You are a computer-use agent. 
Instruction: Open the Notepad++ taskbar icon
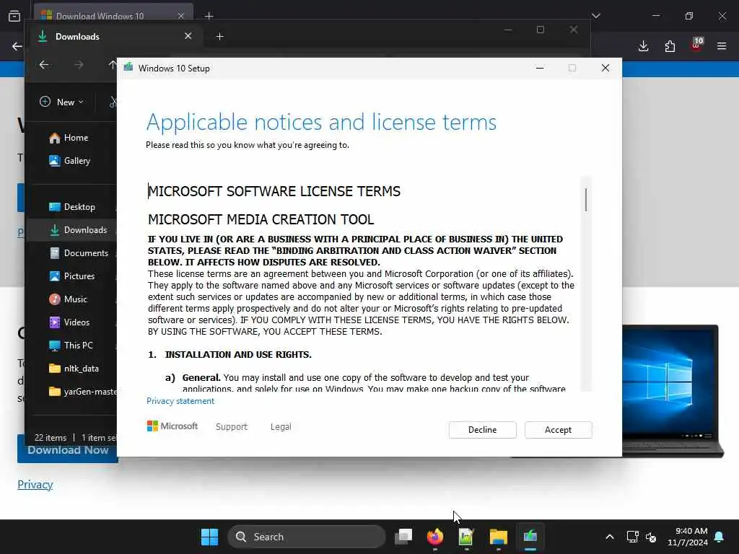pyautogui.click(x=466, y=537)
